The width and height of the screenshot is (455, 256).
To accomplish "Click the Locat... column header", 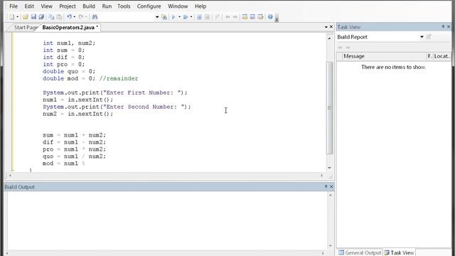I will click(442, 56).
